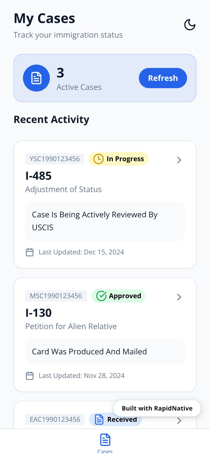The height and width of the screenshot is (456, 210).
Task: Click the blue document icon beside Active Cases
Action: pyautogui.click(x=36, y=78)
